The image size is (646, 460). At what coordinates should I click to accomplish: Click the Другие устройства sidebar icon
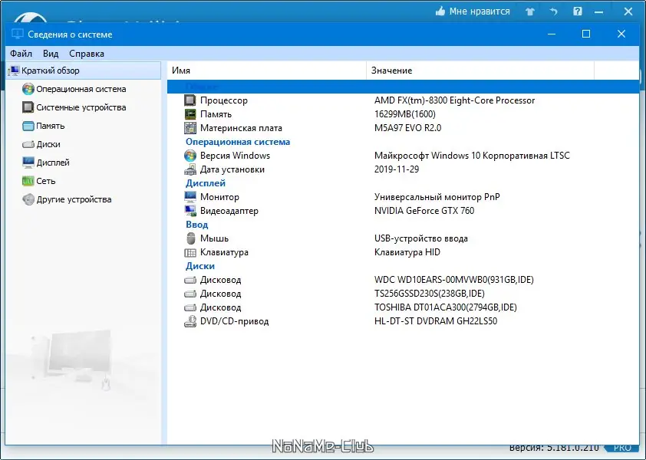(28, 199)
